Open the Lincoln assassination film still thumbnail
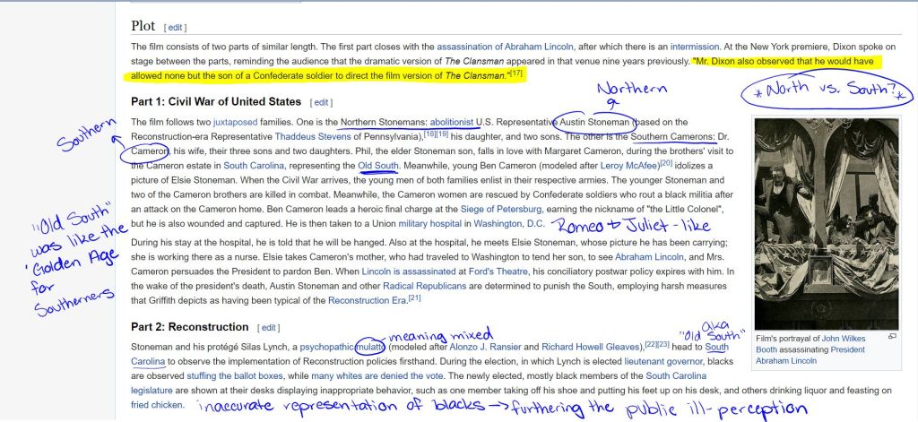This screenshot has width=918, height=422. [x=826, y=222]
